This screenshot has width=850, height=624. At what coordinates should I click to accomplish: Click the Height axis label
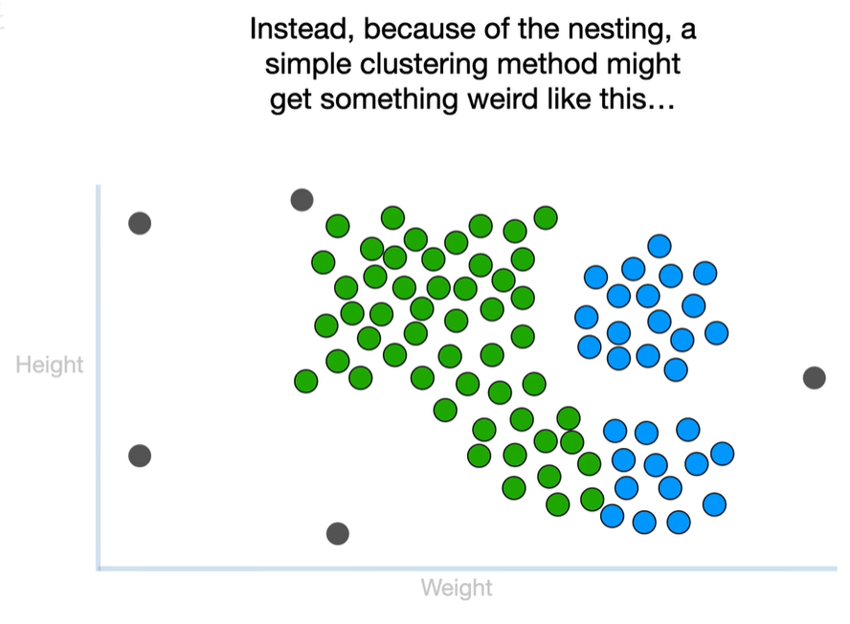[x=50, y=365]
